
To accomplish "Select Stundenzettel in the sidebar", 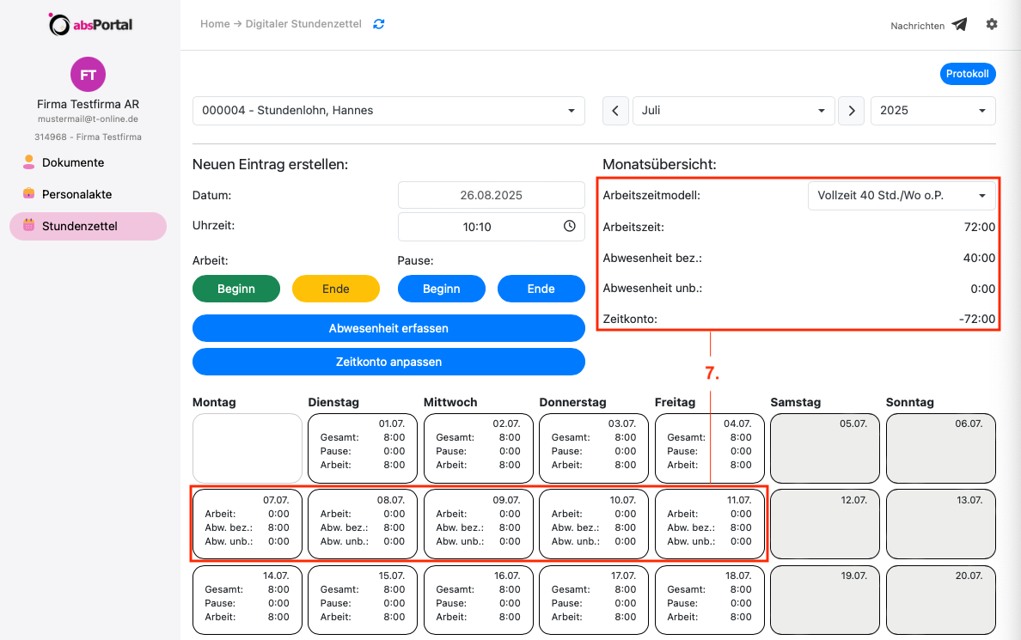I will click(x=79, y=226).
